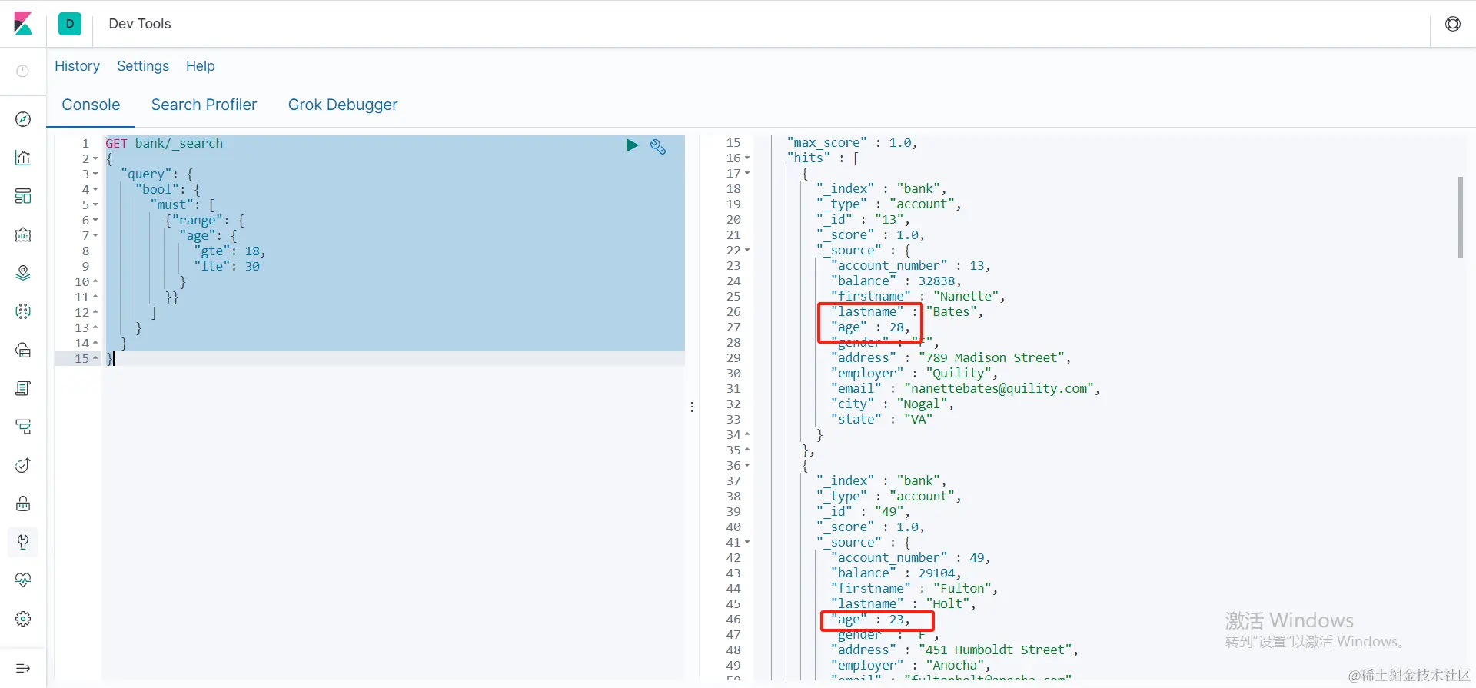Open Stack Monitoring heartbeat icon
Viewport: 1476px width, 688px height.
tap(23, 580)
